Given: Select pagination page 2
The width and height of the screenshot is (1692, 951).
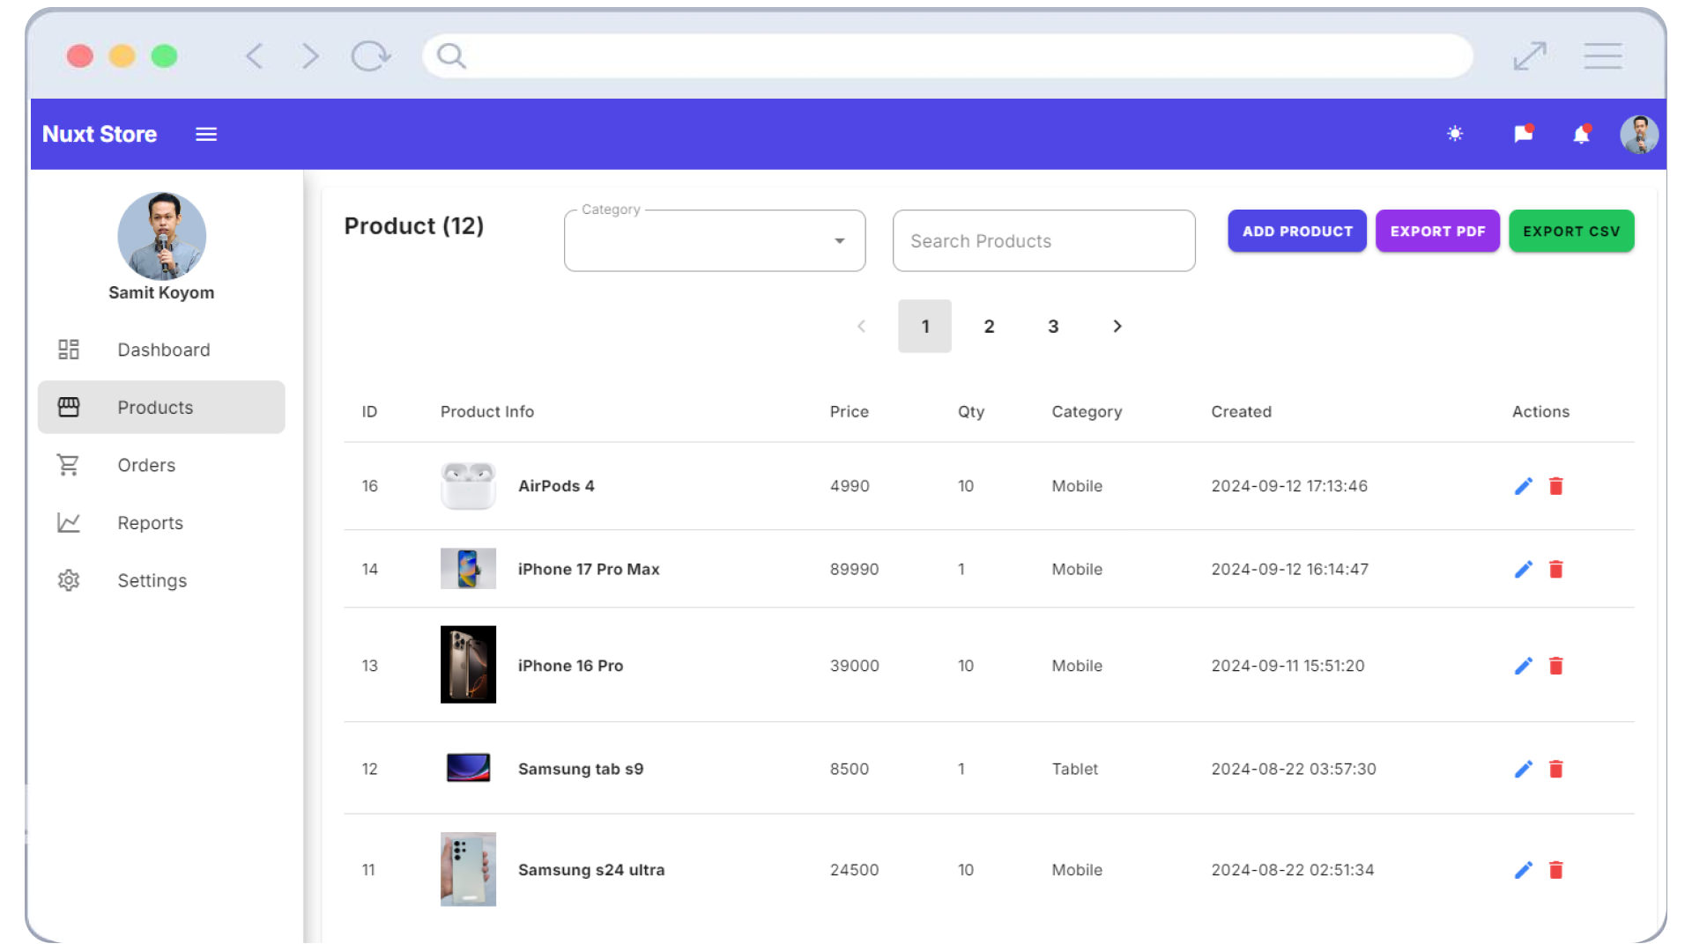Looking at the screenshot, I should 989,326.
